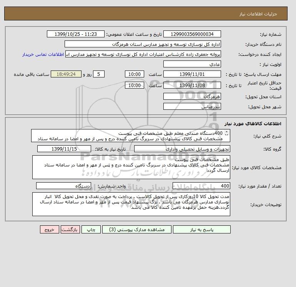Click the buyer organization name field
This screenshot has height=287, width=296.
point(143,44)
